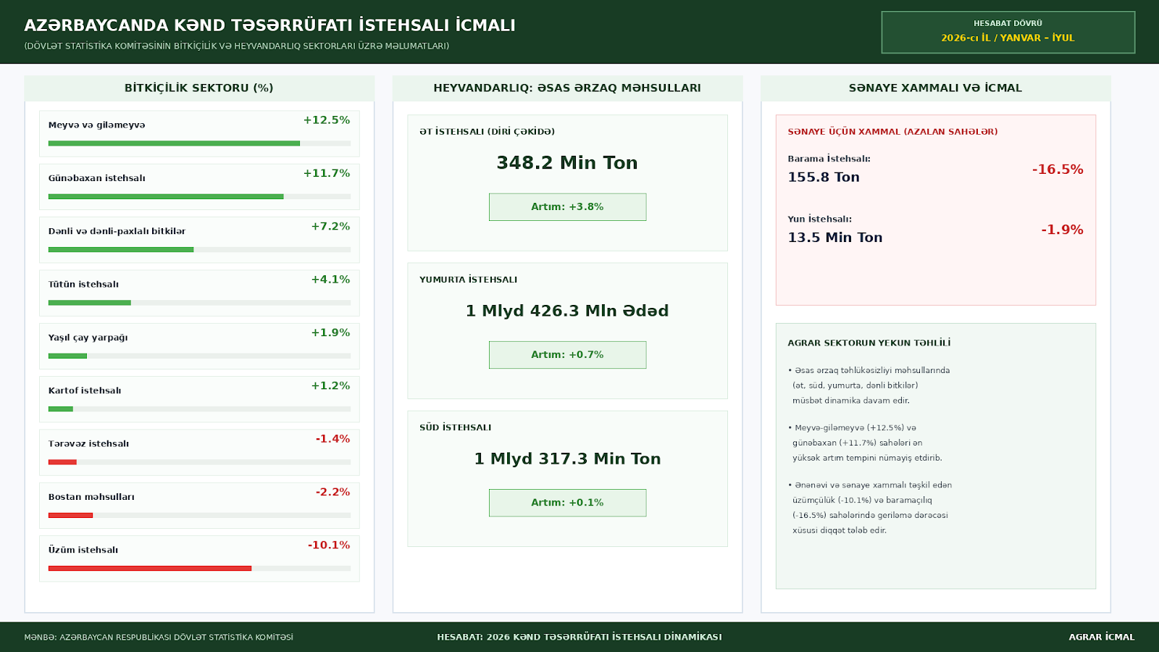Click the 348.2 Min Ton meat figure
The height and width of the screenshot is (652, 1159).
tap(567, 163)
